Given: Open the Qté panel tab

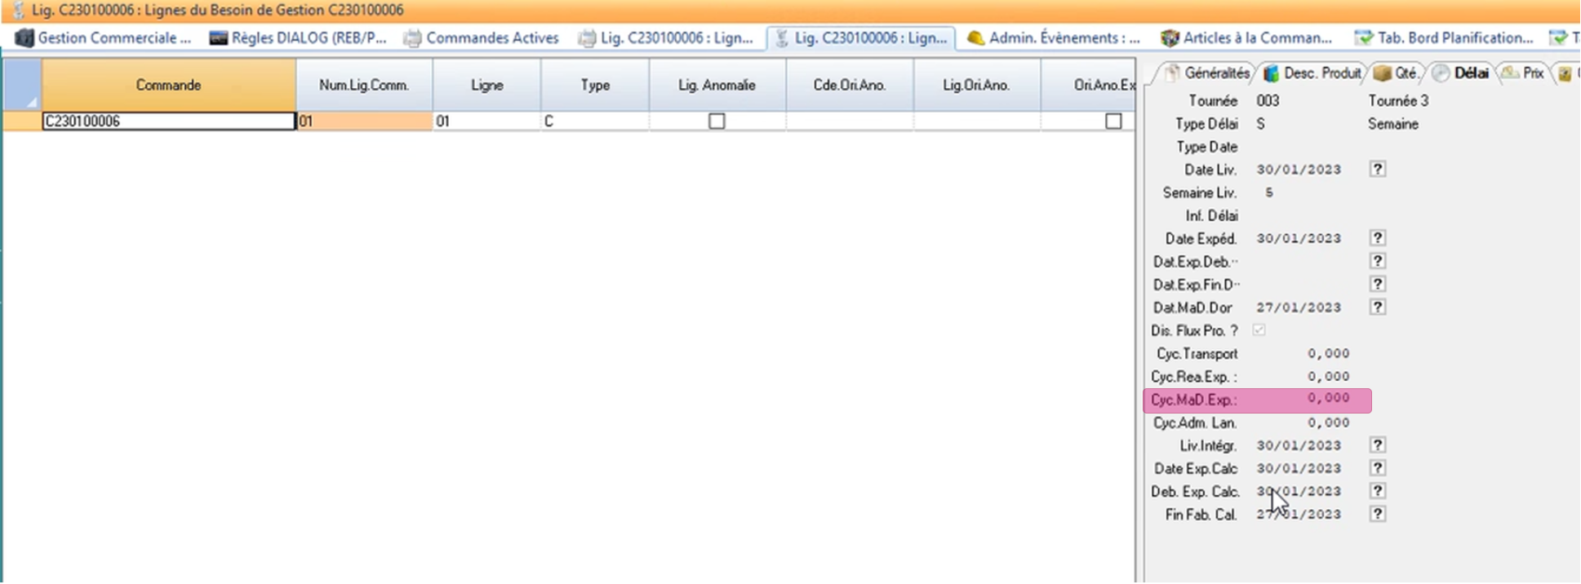Looking at the screenshot, I should [1398, 73].
